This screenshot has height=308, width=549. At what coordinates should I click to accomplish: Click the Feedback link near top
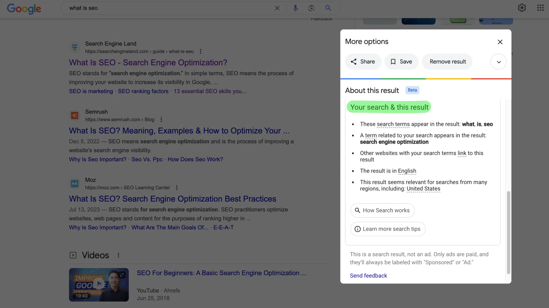(321, 19)
